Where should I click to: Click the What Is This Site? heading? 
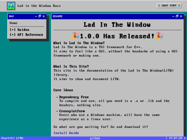71,66
